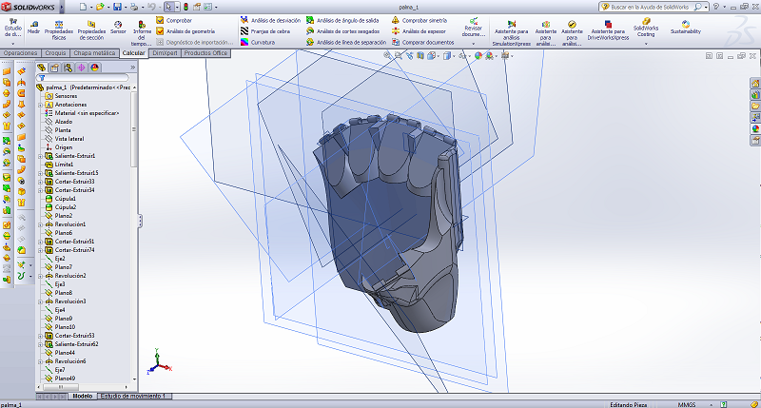The height and width of the screenshot is (408, 761).
Task: Switch to Croquis tab
Action: pyautogui.click(x=55, y=53)
